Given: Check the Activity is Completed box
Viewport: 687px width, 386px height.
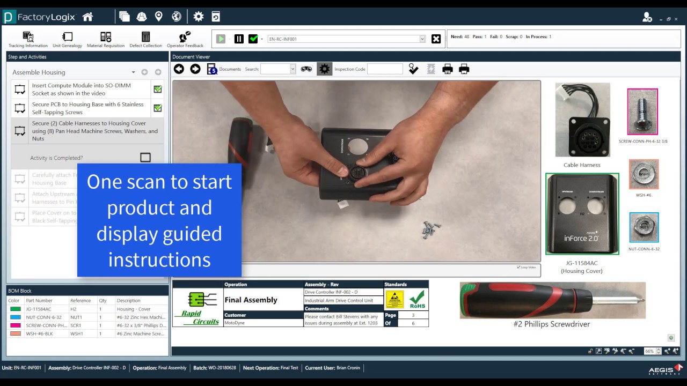Looking at the screenshot, I should click(x=145, y=158).
